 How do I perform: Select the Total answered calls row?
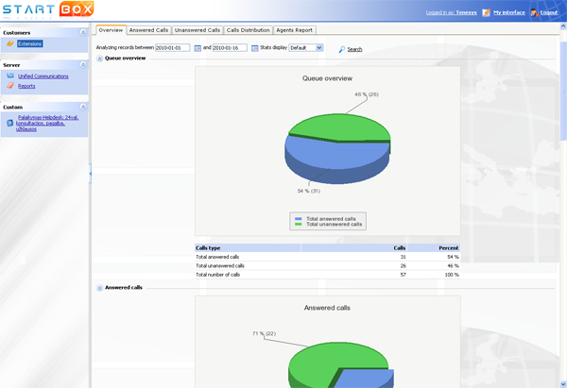[328, 257]
